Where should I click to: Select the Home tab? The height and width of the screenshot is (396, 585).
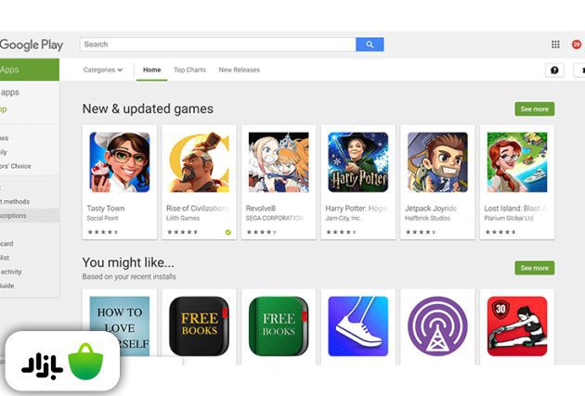tap(152, 70)
